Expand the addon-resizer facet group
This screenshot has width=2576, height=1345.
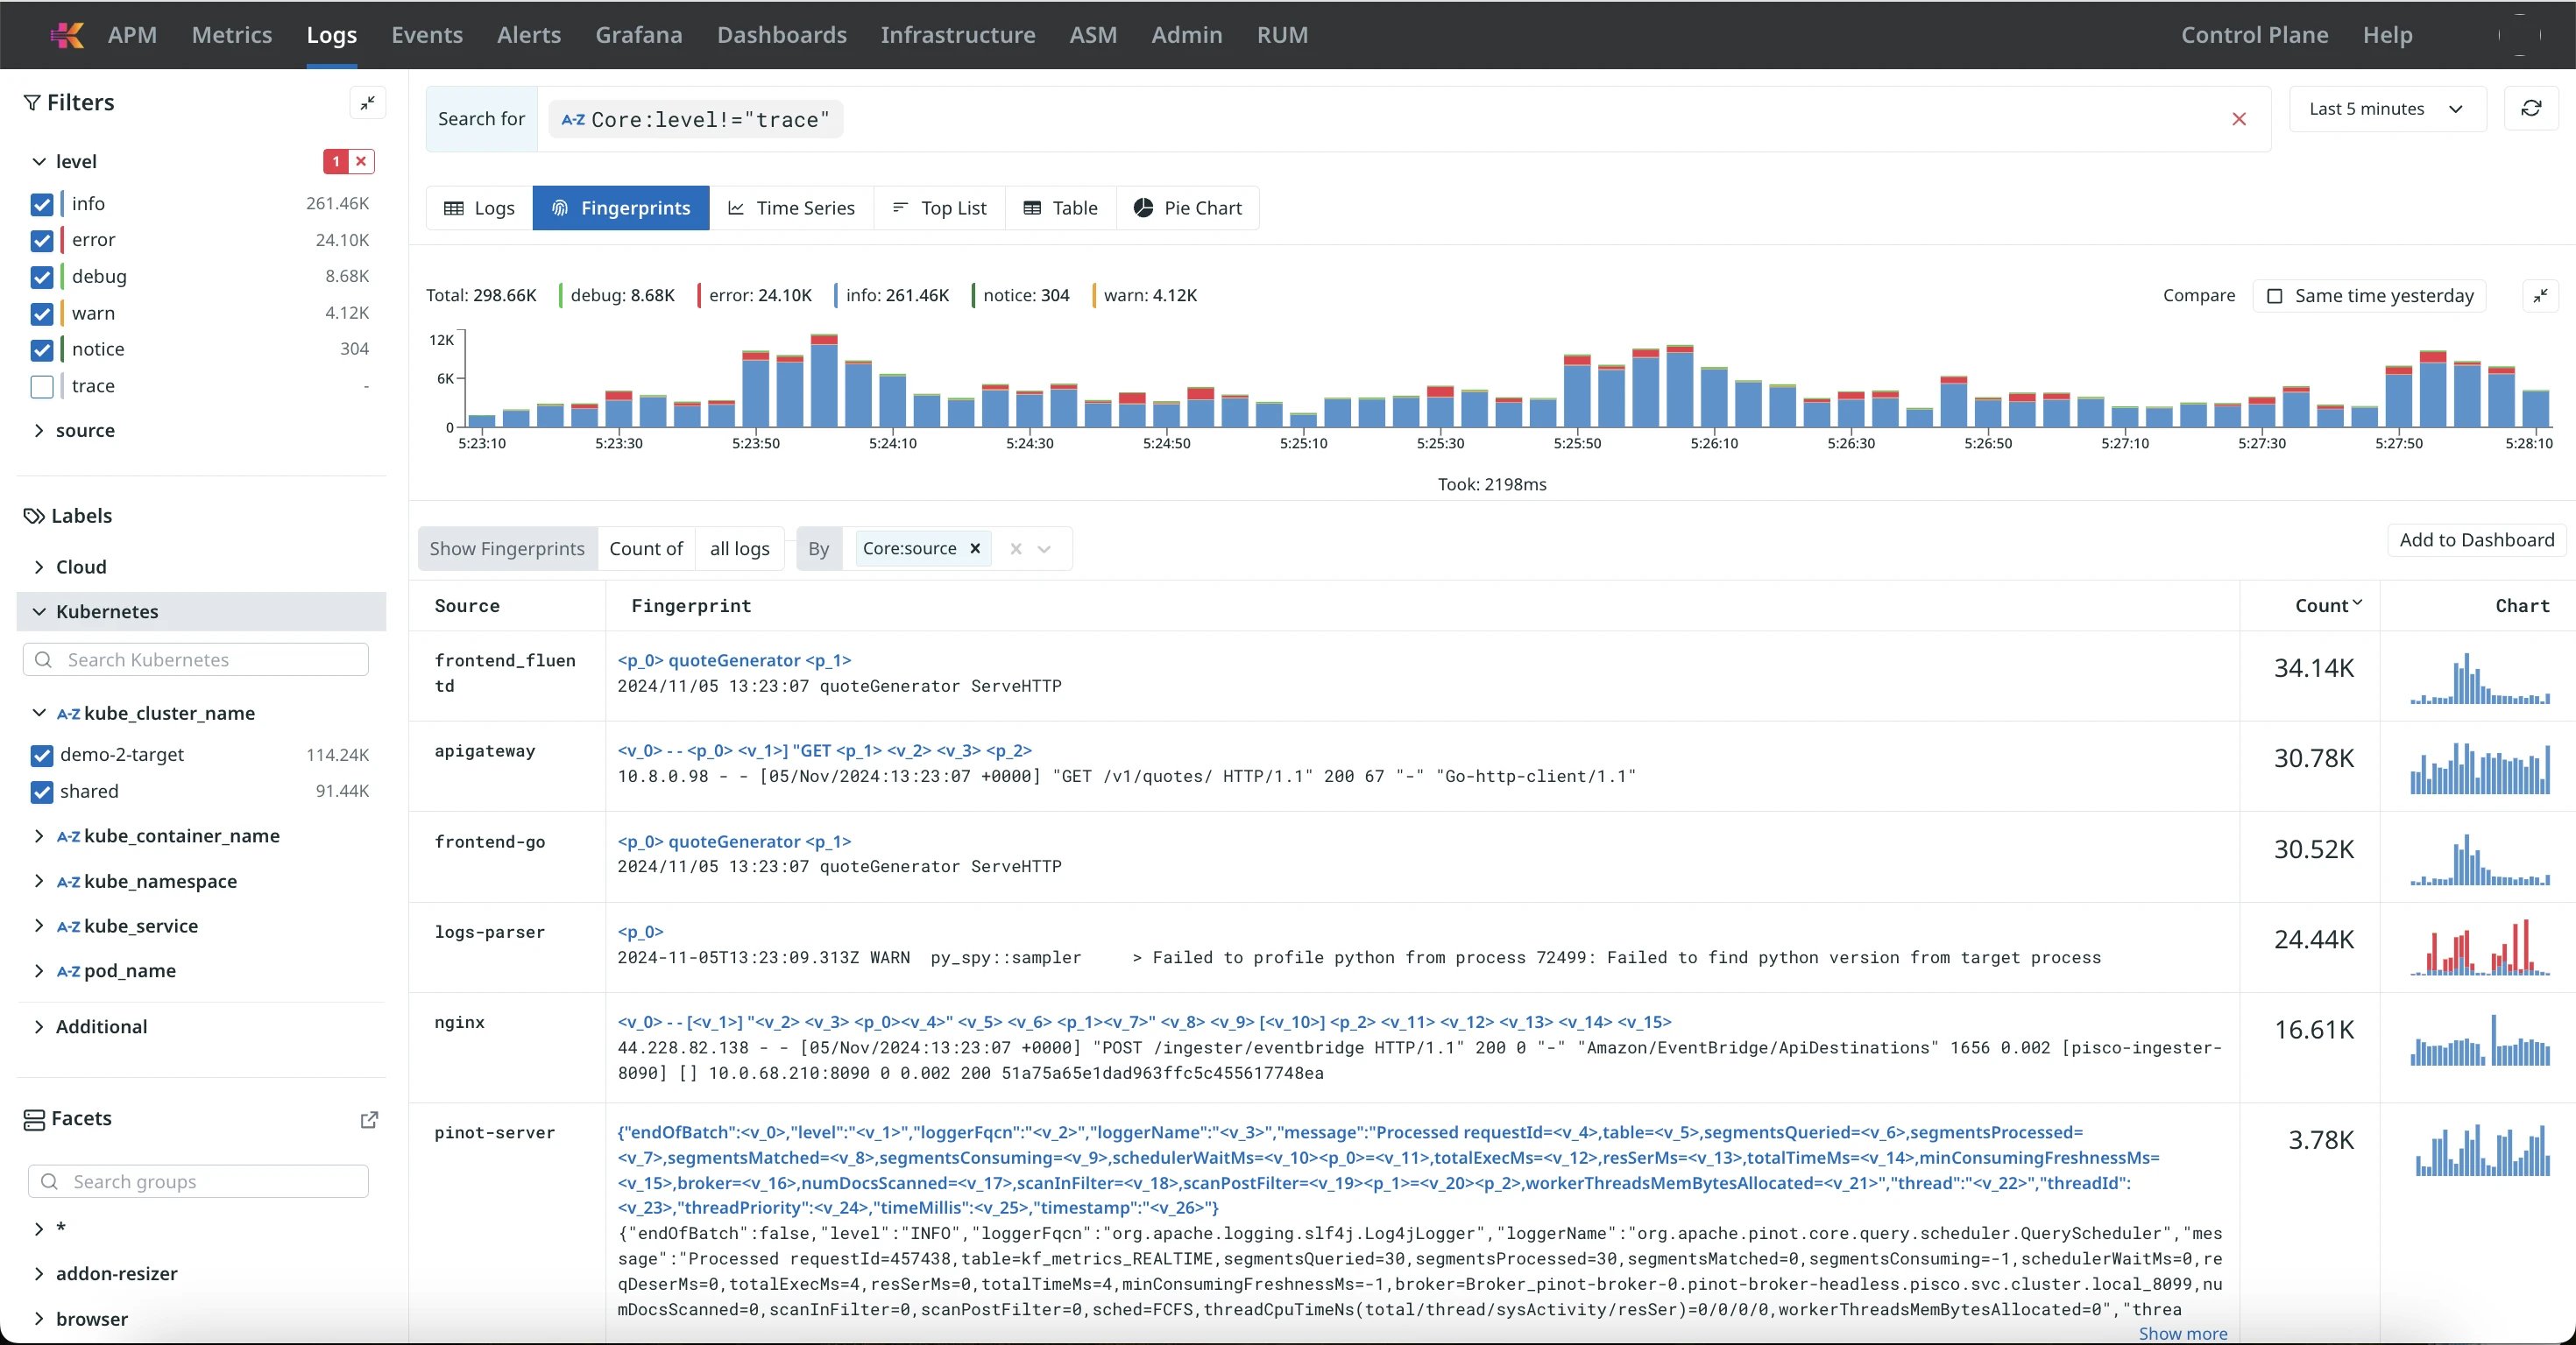tap(39, 1273)
